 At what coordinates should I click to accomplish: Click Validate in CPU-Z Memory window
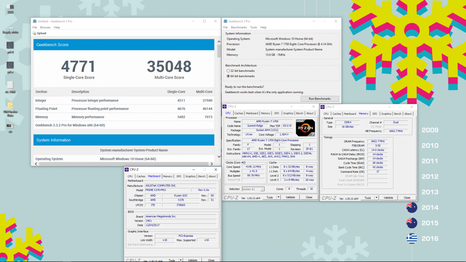coord(388,198)
